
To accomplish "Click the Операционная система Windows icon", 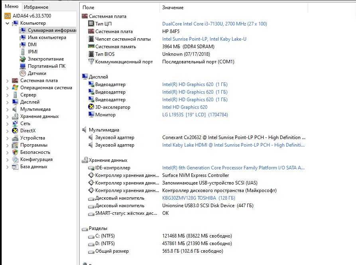I will [15, 88].
